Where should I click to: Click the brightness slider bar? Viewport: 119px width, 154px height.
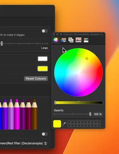click(79, 103)
